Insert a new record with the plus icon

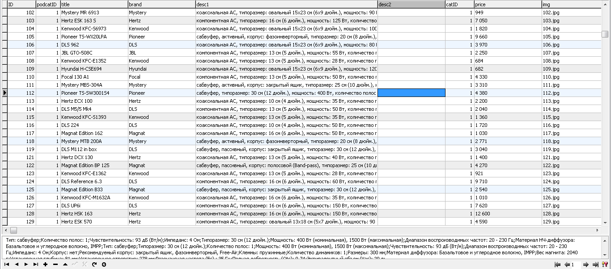[45, 265]
